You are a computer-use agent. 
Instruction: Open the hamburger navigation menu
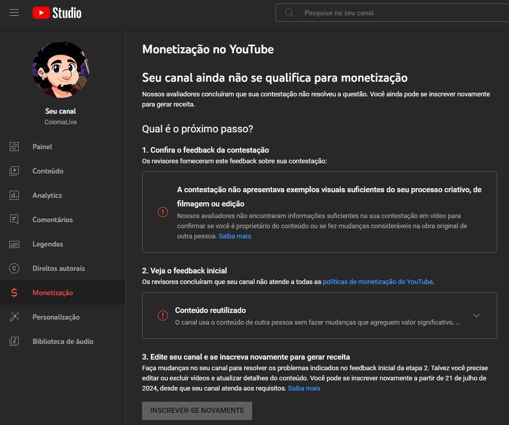point(14,13)
